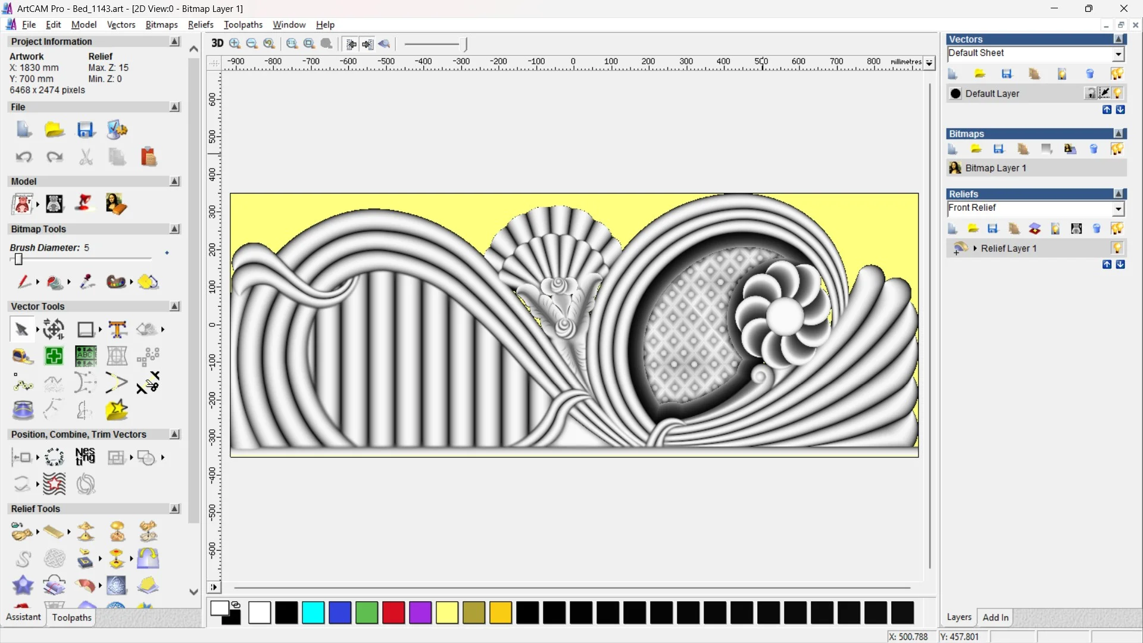Image resolution: width=1143 pixels, height=643 pixels.
Task: Click the Nesting tool icon
Action: pos(85,457)
